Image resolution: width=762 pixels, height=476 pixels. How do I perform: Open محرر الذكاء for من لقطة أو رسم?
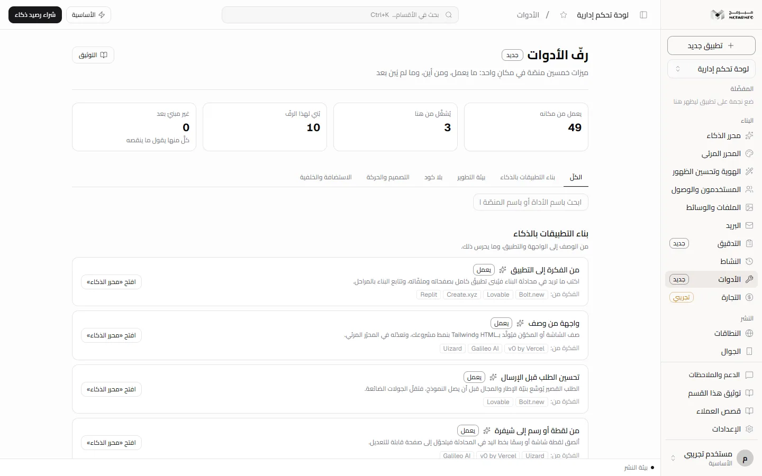(x=111, y=443)
